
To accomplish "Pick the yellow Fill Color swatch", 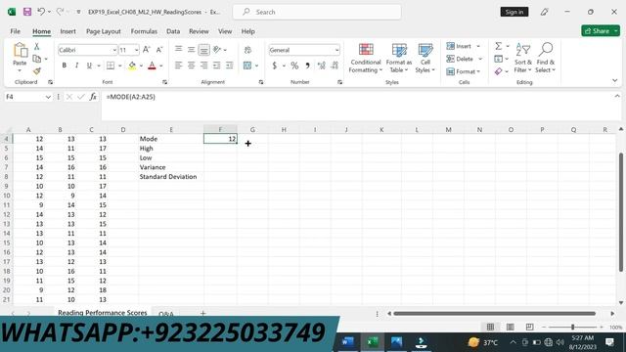I will tap(132, 66).
